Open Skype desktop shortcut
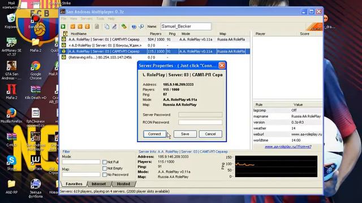Viewport: 362px width, 203px height. (11, 163)
